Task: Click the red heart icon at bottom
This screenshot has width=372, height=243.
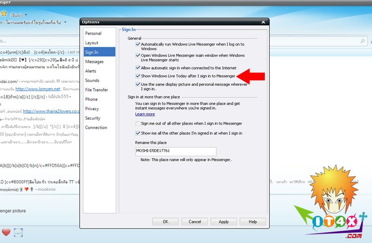Action: pos(6,232)
